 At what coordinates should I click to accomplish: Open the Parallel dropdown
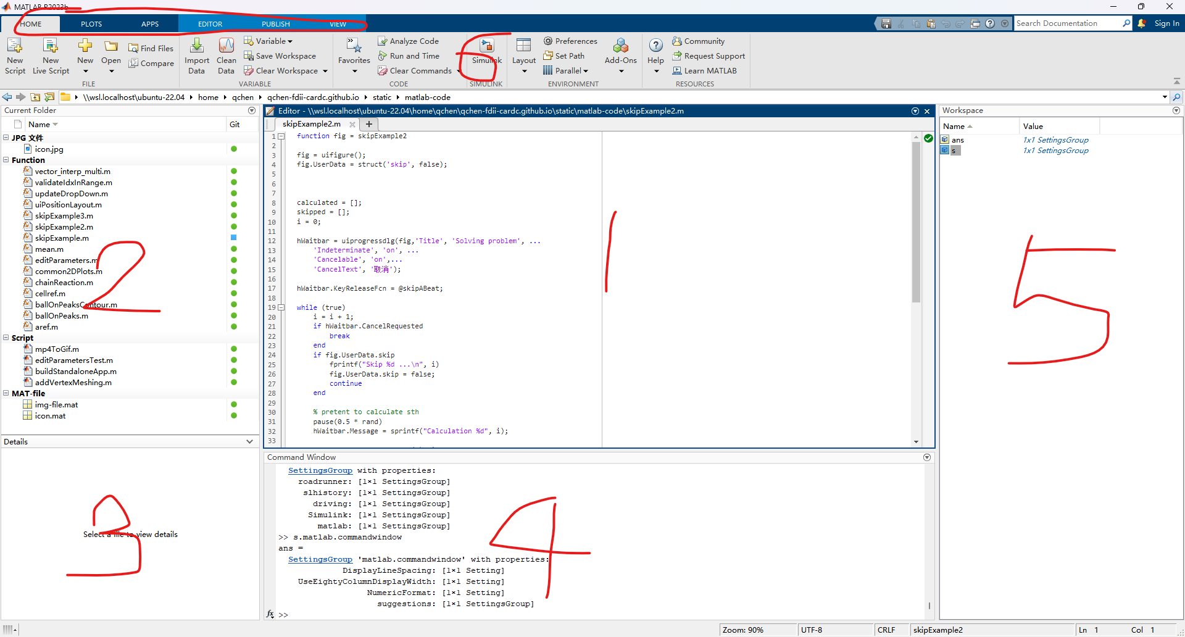[x=566, y=70]
